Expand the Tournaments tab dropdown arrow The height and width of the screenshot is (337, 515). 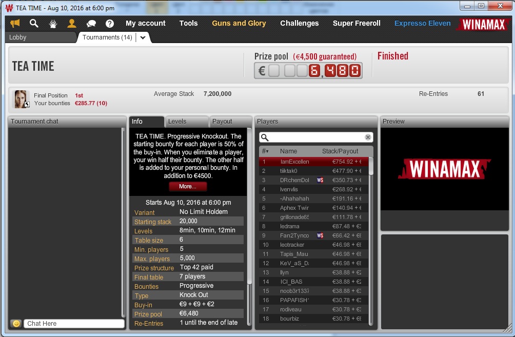pos(143,37)
